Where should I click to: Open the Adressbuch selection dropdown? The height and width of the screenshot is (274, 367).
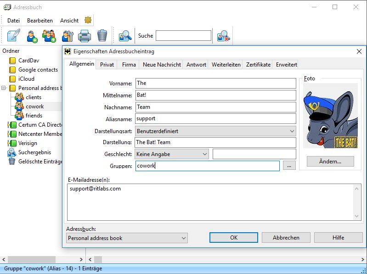coord(126,238)
